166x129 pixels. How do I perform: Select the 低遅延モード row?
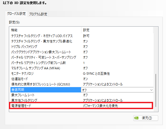point(82,79)
